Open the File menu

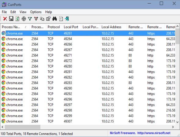4,12
